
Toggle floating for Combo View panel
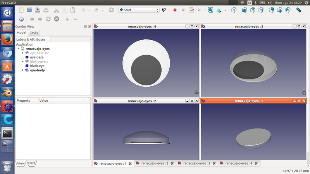85,26
